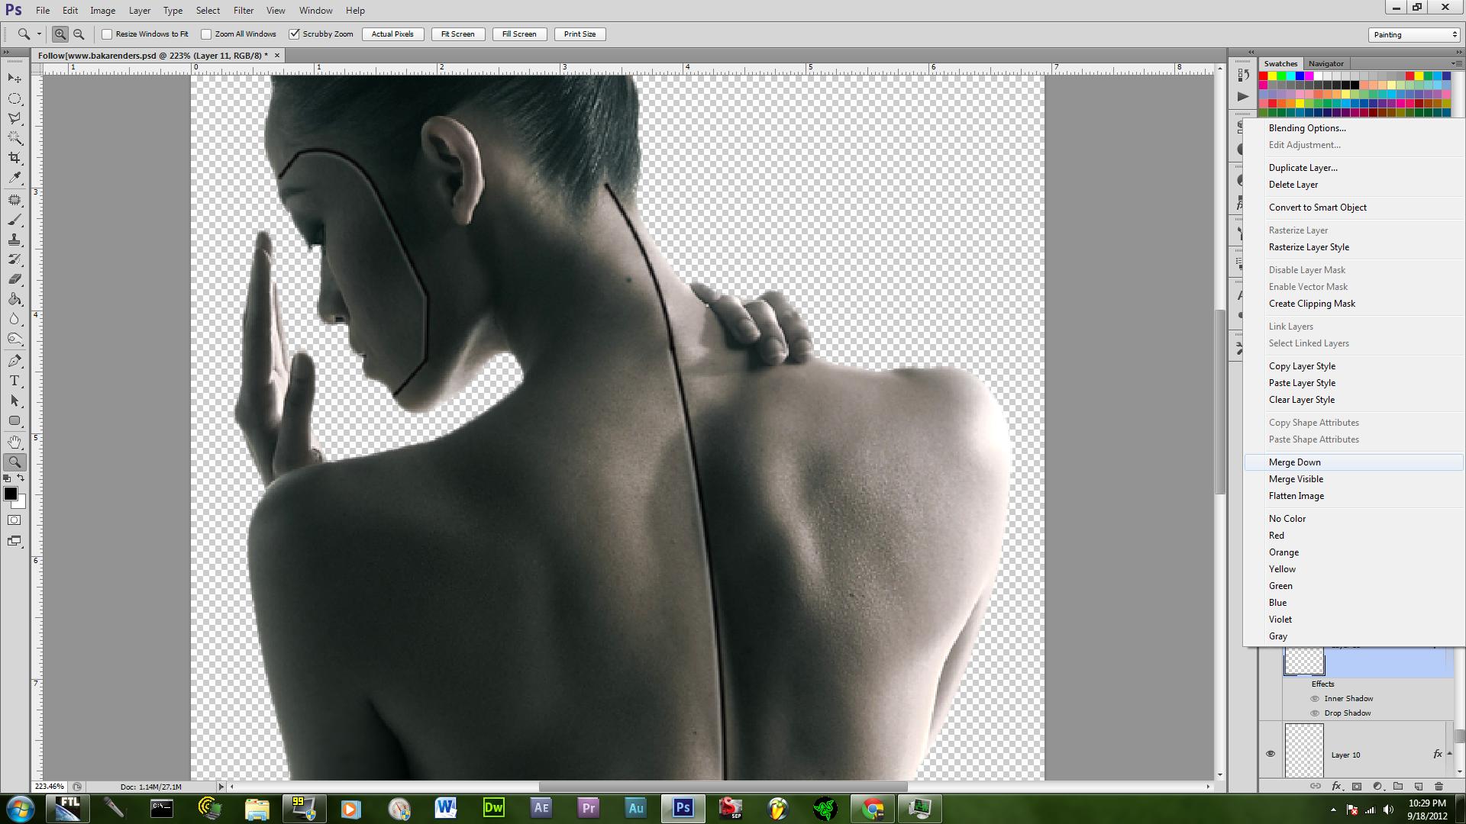Open Dreamweaver from the taskbar
This screenshot has width=1466, height=824.
494,808
